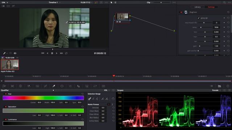Switch to the Library tab
232x130 pixels.
[x=198, y=7]
